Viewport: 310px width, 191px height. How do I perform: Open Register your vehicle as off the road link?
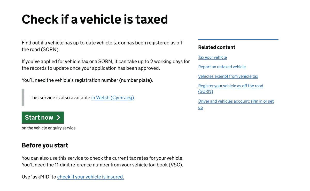[231, 88]
